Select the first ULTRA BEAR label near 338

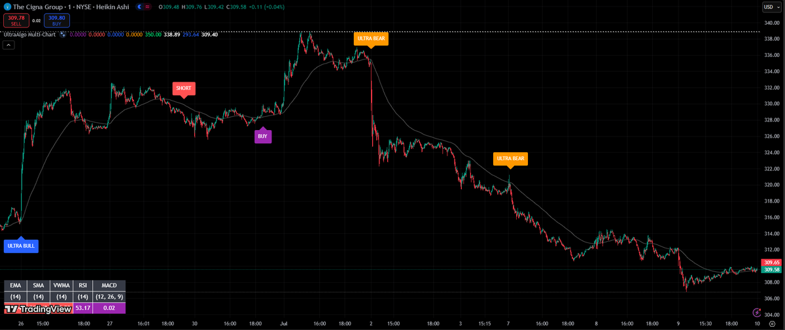pyautogui.click(x=372, y=39)
